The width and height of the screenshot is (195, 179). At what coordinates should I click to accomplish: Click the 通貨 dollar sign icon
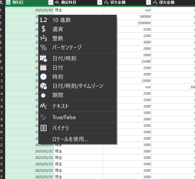(43, 29)
